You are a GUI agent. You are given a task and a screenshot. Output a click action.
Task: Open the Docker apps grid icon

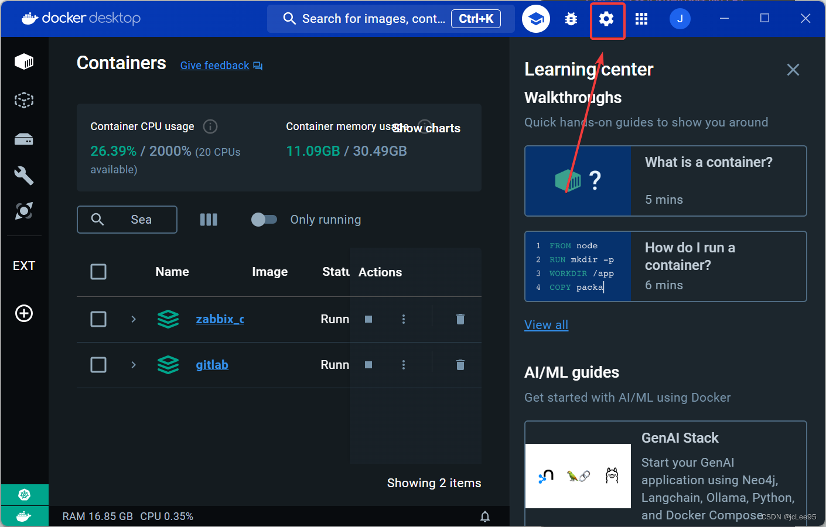coord(641,19)
